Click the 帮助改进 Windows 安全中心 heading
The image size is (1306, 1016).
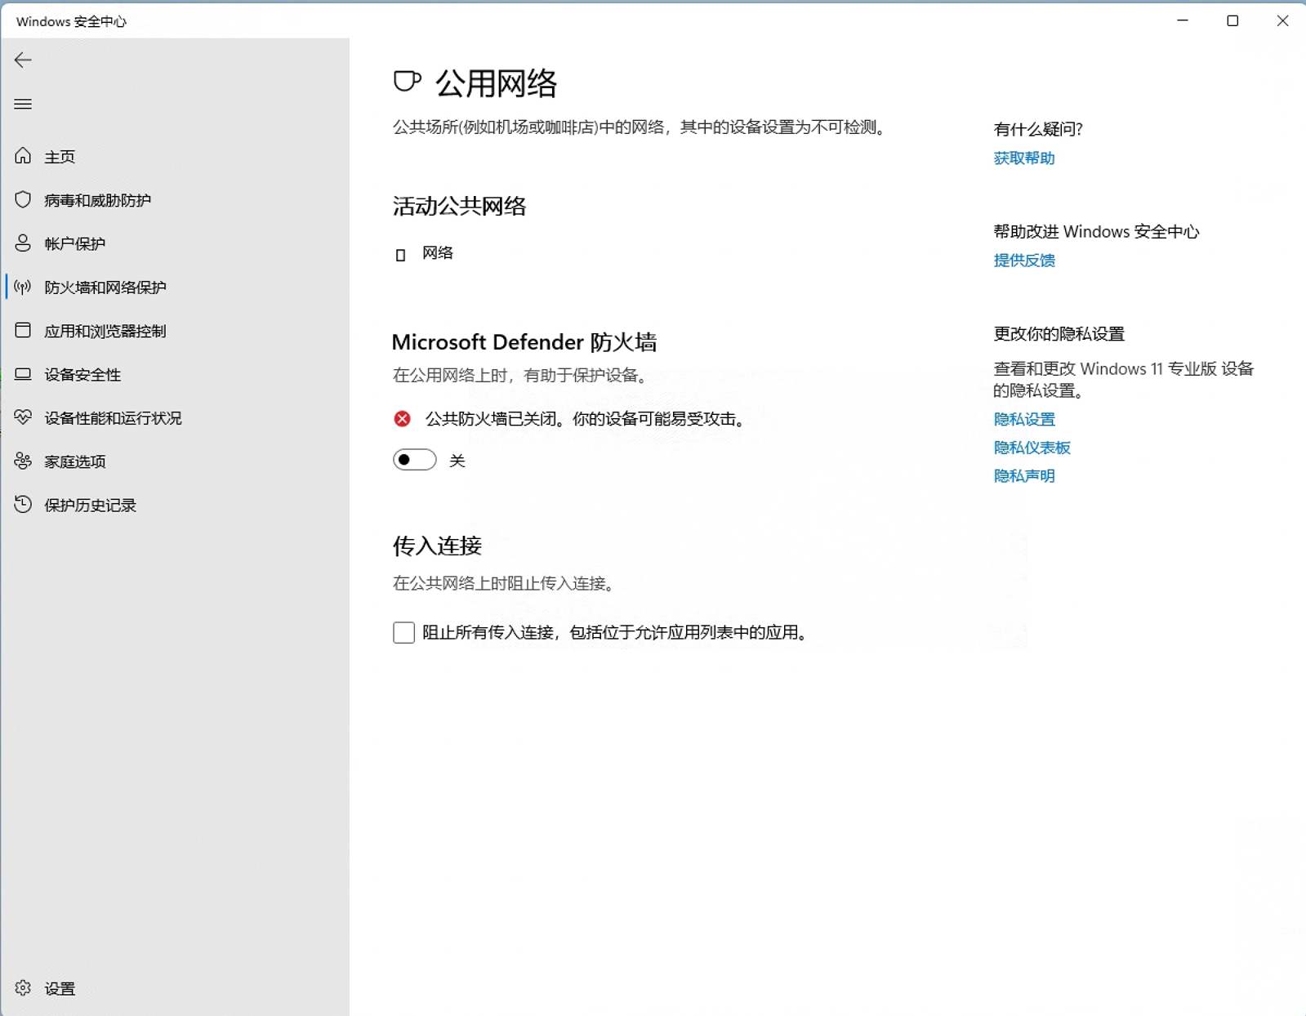click(x=1096, y=231)
